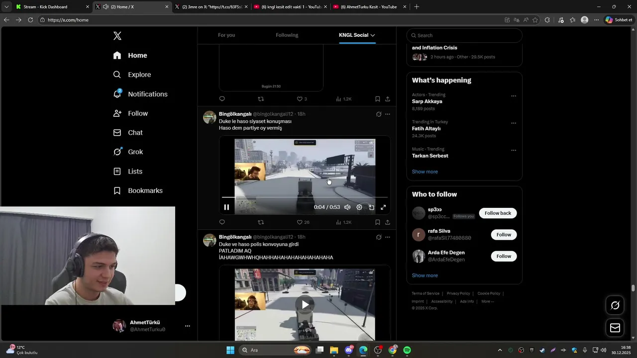The width and height of the screenshot is (637, 358).
Task: Open Lists from the sidebar
Action: [x=128, y=172]
